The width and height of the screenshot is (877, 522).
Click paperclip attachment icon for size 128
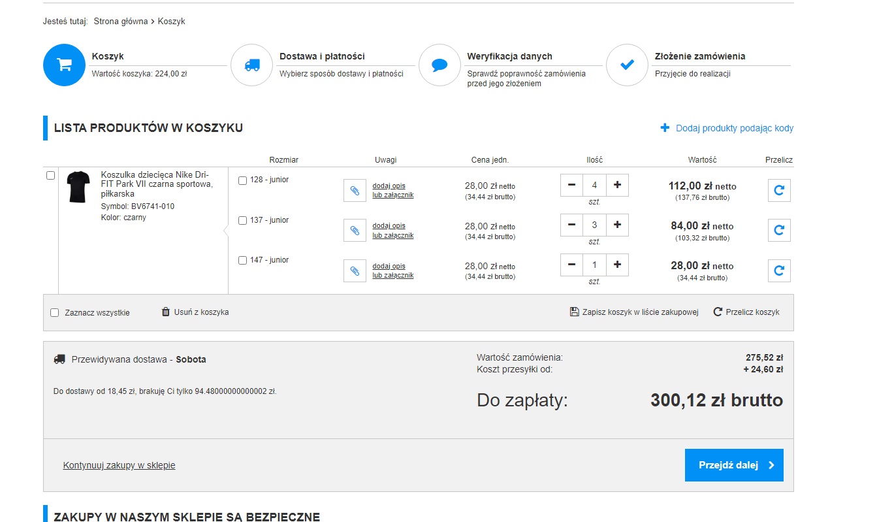[x=355, y=190]
